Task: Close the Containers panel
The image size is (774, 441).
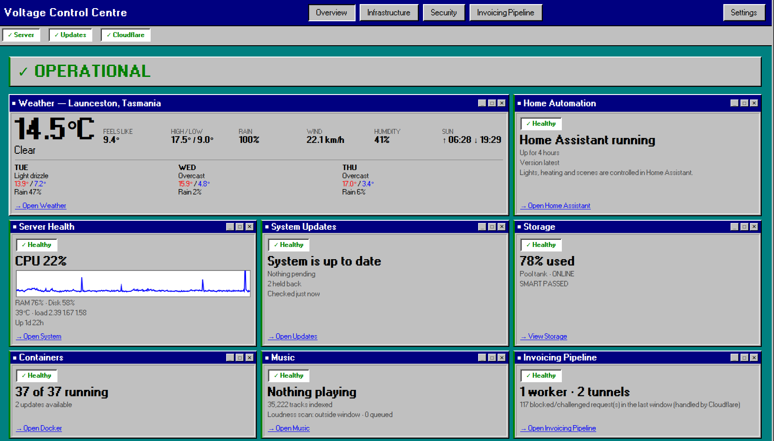Action: tap(250, 357)
